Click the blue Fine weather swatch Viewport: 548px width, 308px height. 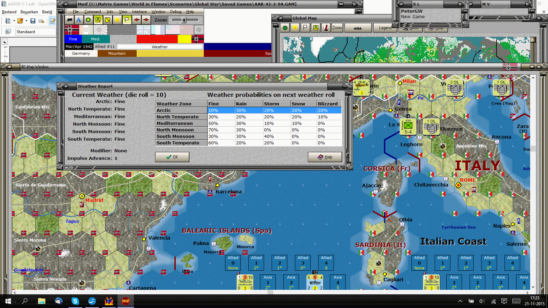pos(73,39)
